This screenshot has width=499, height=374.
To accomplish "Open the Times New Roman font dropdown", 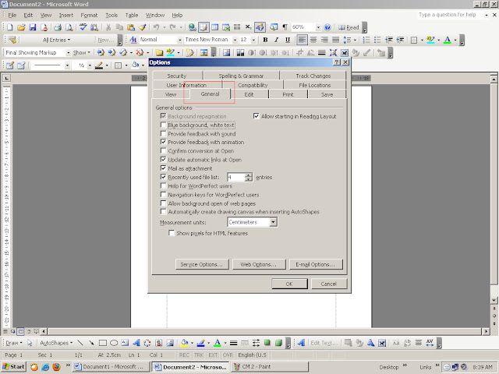I will pyautogui.click(x=235, y=40).
